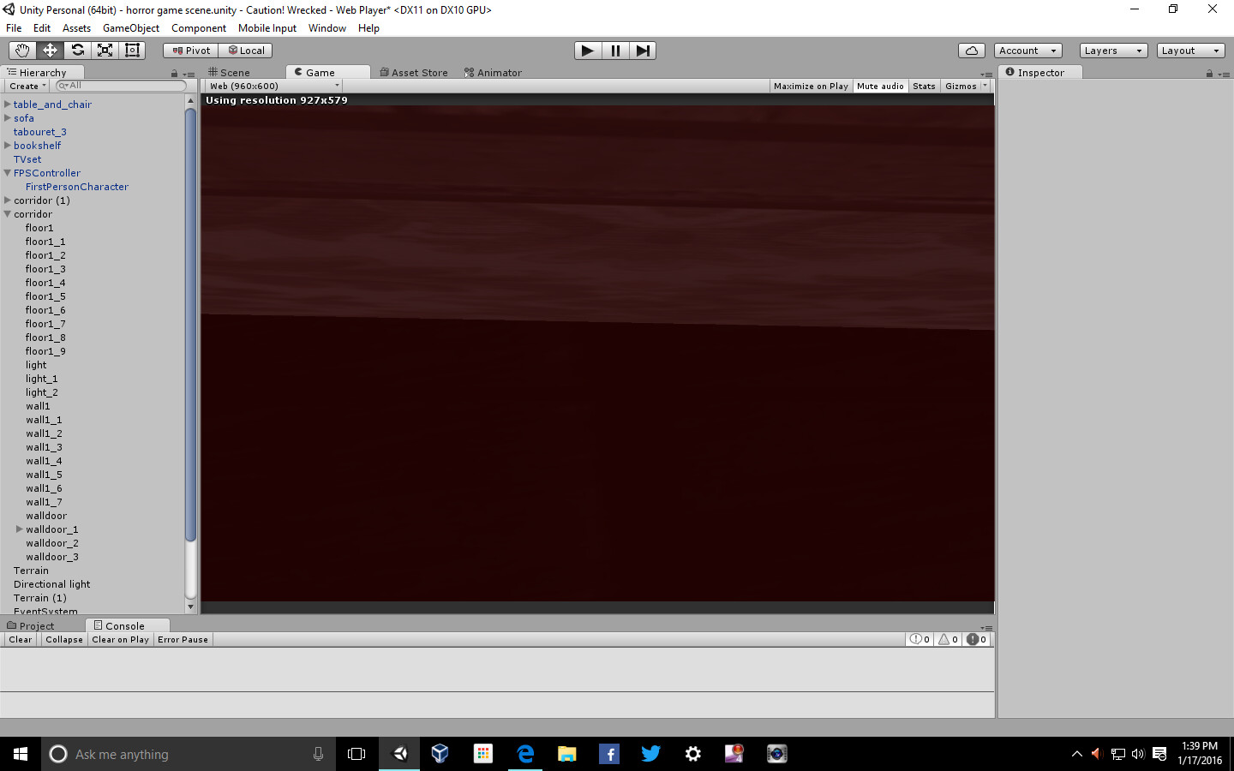Select wall1_4 in the Hierarchy

tap(44, 460)
